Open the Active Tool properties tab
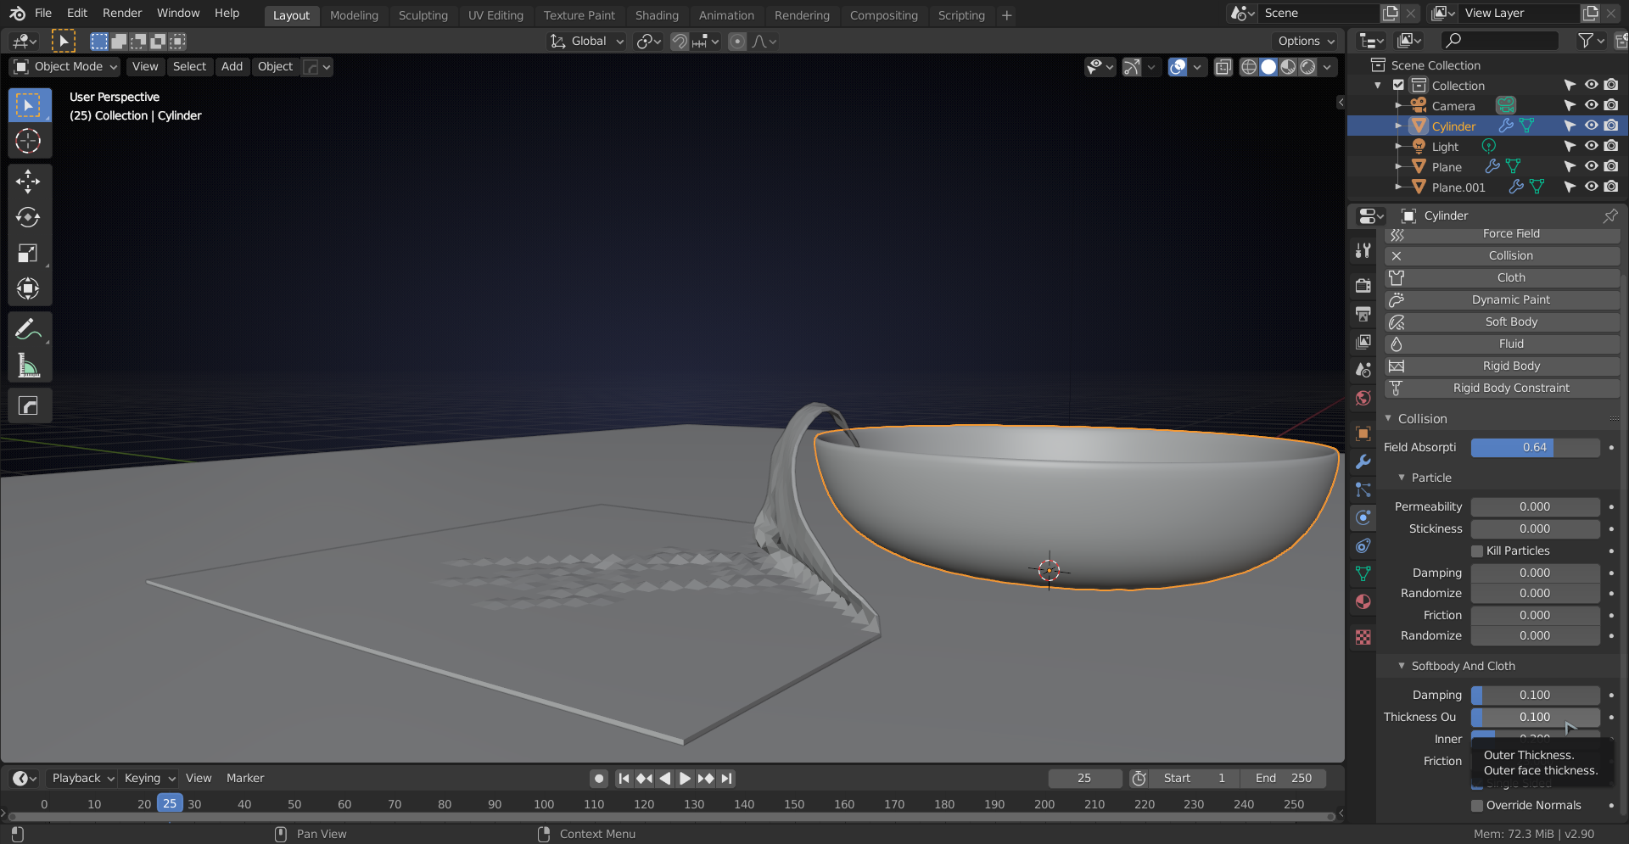 [x=1363, y=250]
